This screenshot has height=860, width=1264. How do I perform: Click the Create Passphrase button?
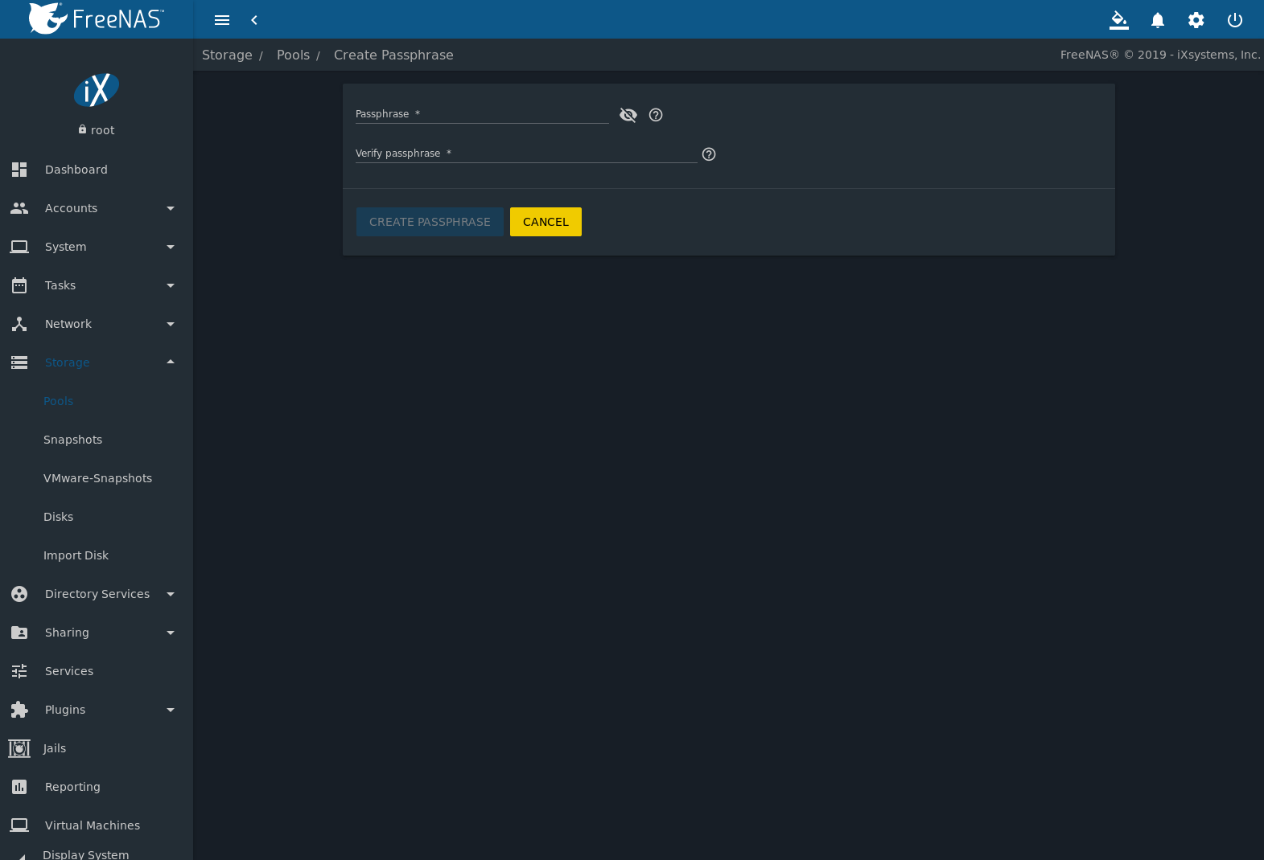(430, 222)
